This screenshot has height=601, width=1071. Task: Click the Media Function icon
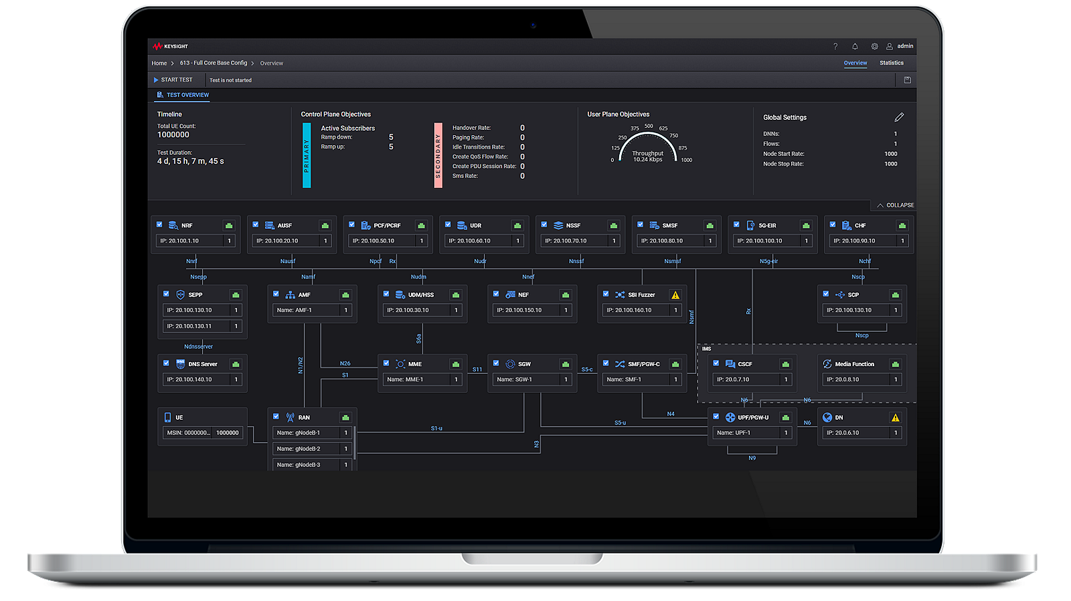pyautogui.click(x=827, y=364)
